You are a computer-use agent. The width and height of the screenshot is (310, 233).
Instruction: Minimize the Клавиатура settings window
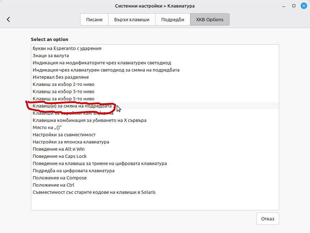(284, 6)
